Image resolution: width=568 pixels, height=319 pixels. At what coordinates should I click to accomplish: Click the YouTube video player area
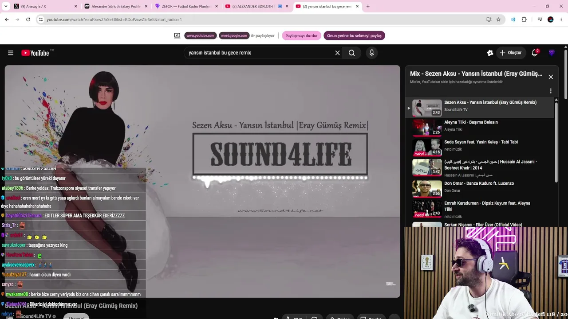point(202,181)
